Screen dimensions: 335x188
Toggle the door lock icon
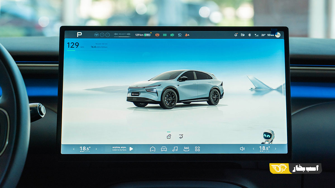tap(169, 136)
